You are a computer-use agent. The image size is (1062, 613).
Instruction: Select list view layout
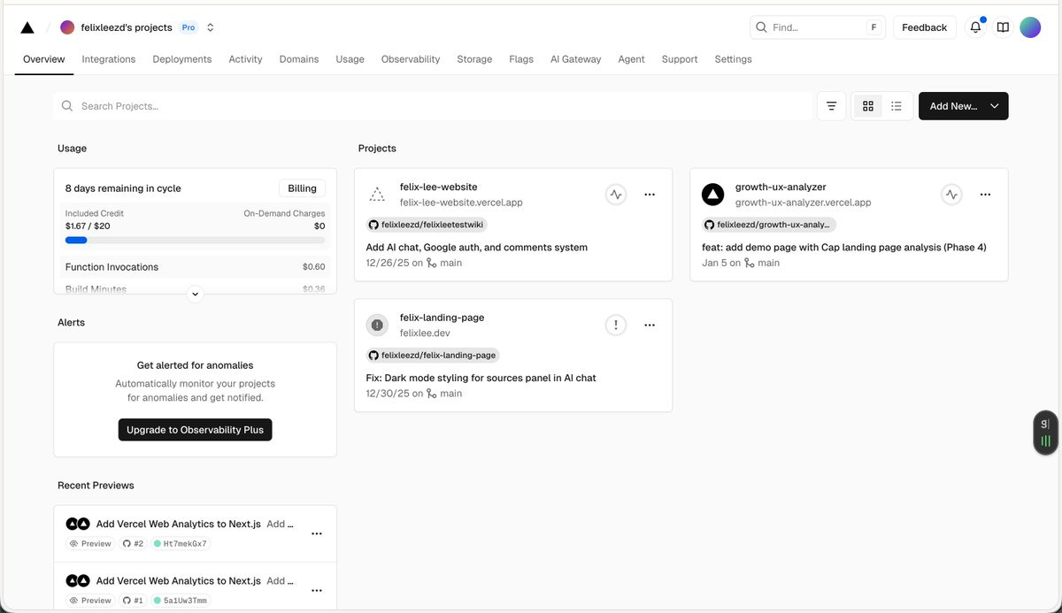[897, 106]
